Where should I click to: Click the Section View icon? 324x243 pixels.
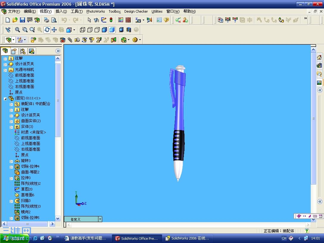[x=129, y=30]
